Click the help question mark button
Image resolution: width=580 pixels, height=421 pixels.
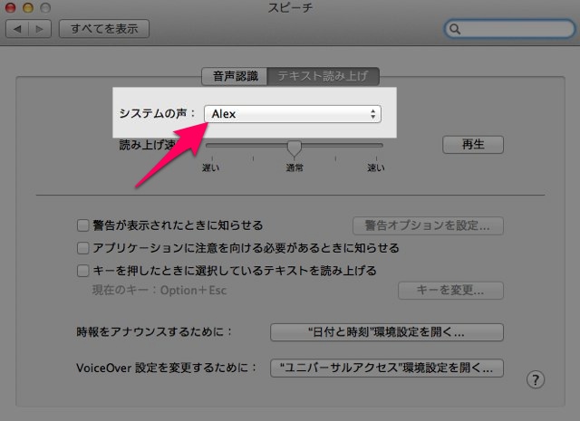click(x=536, y=379)
